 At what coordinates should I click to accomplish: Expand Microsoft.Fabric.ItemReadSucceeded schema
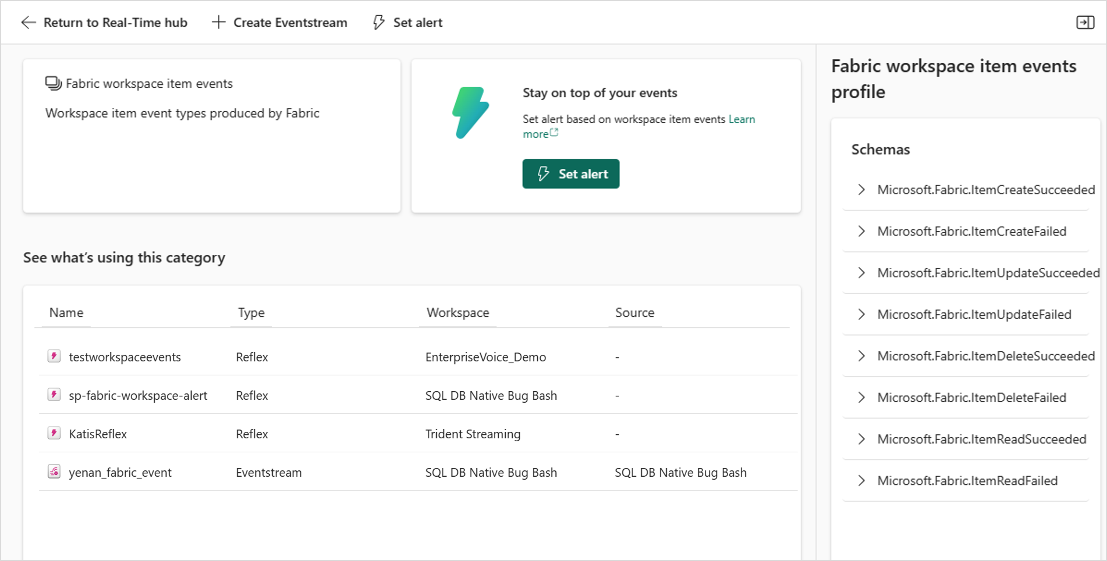(861, 439)
